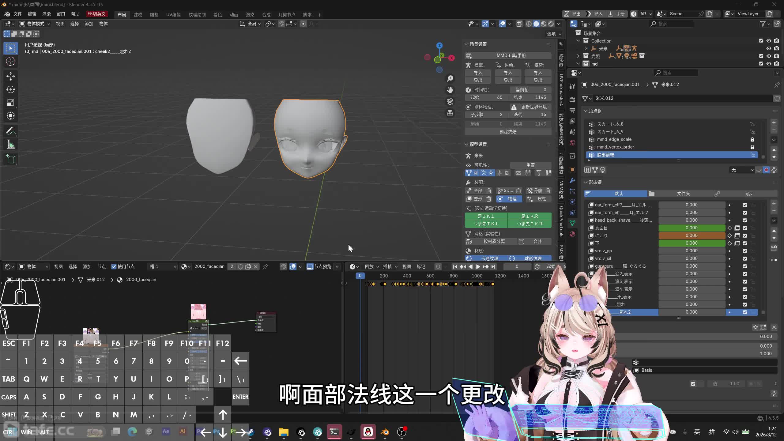The width and height of the screenshot is (784, 441).
Task: Open 渲染 menu in top bar
Action: 47,14
